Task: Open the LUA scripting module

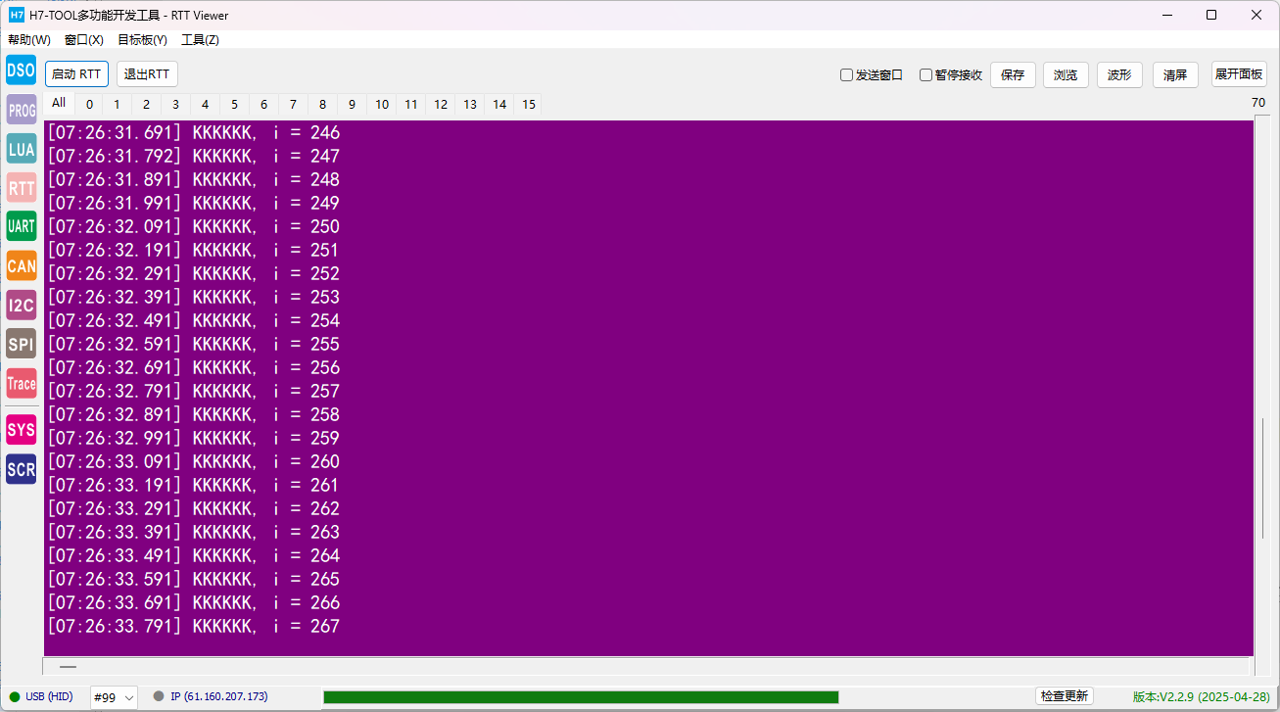Action: (21, 148)
